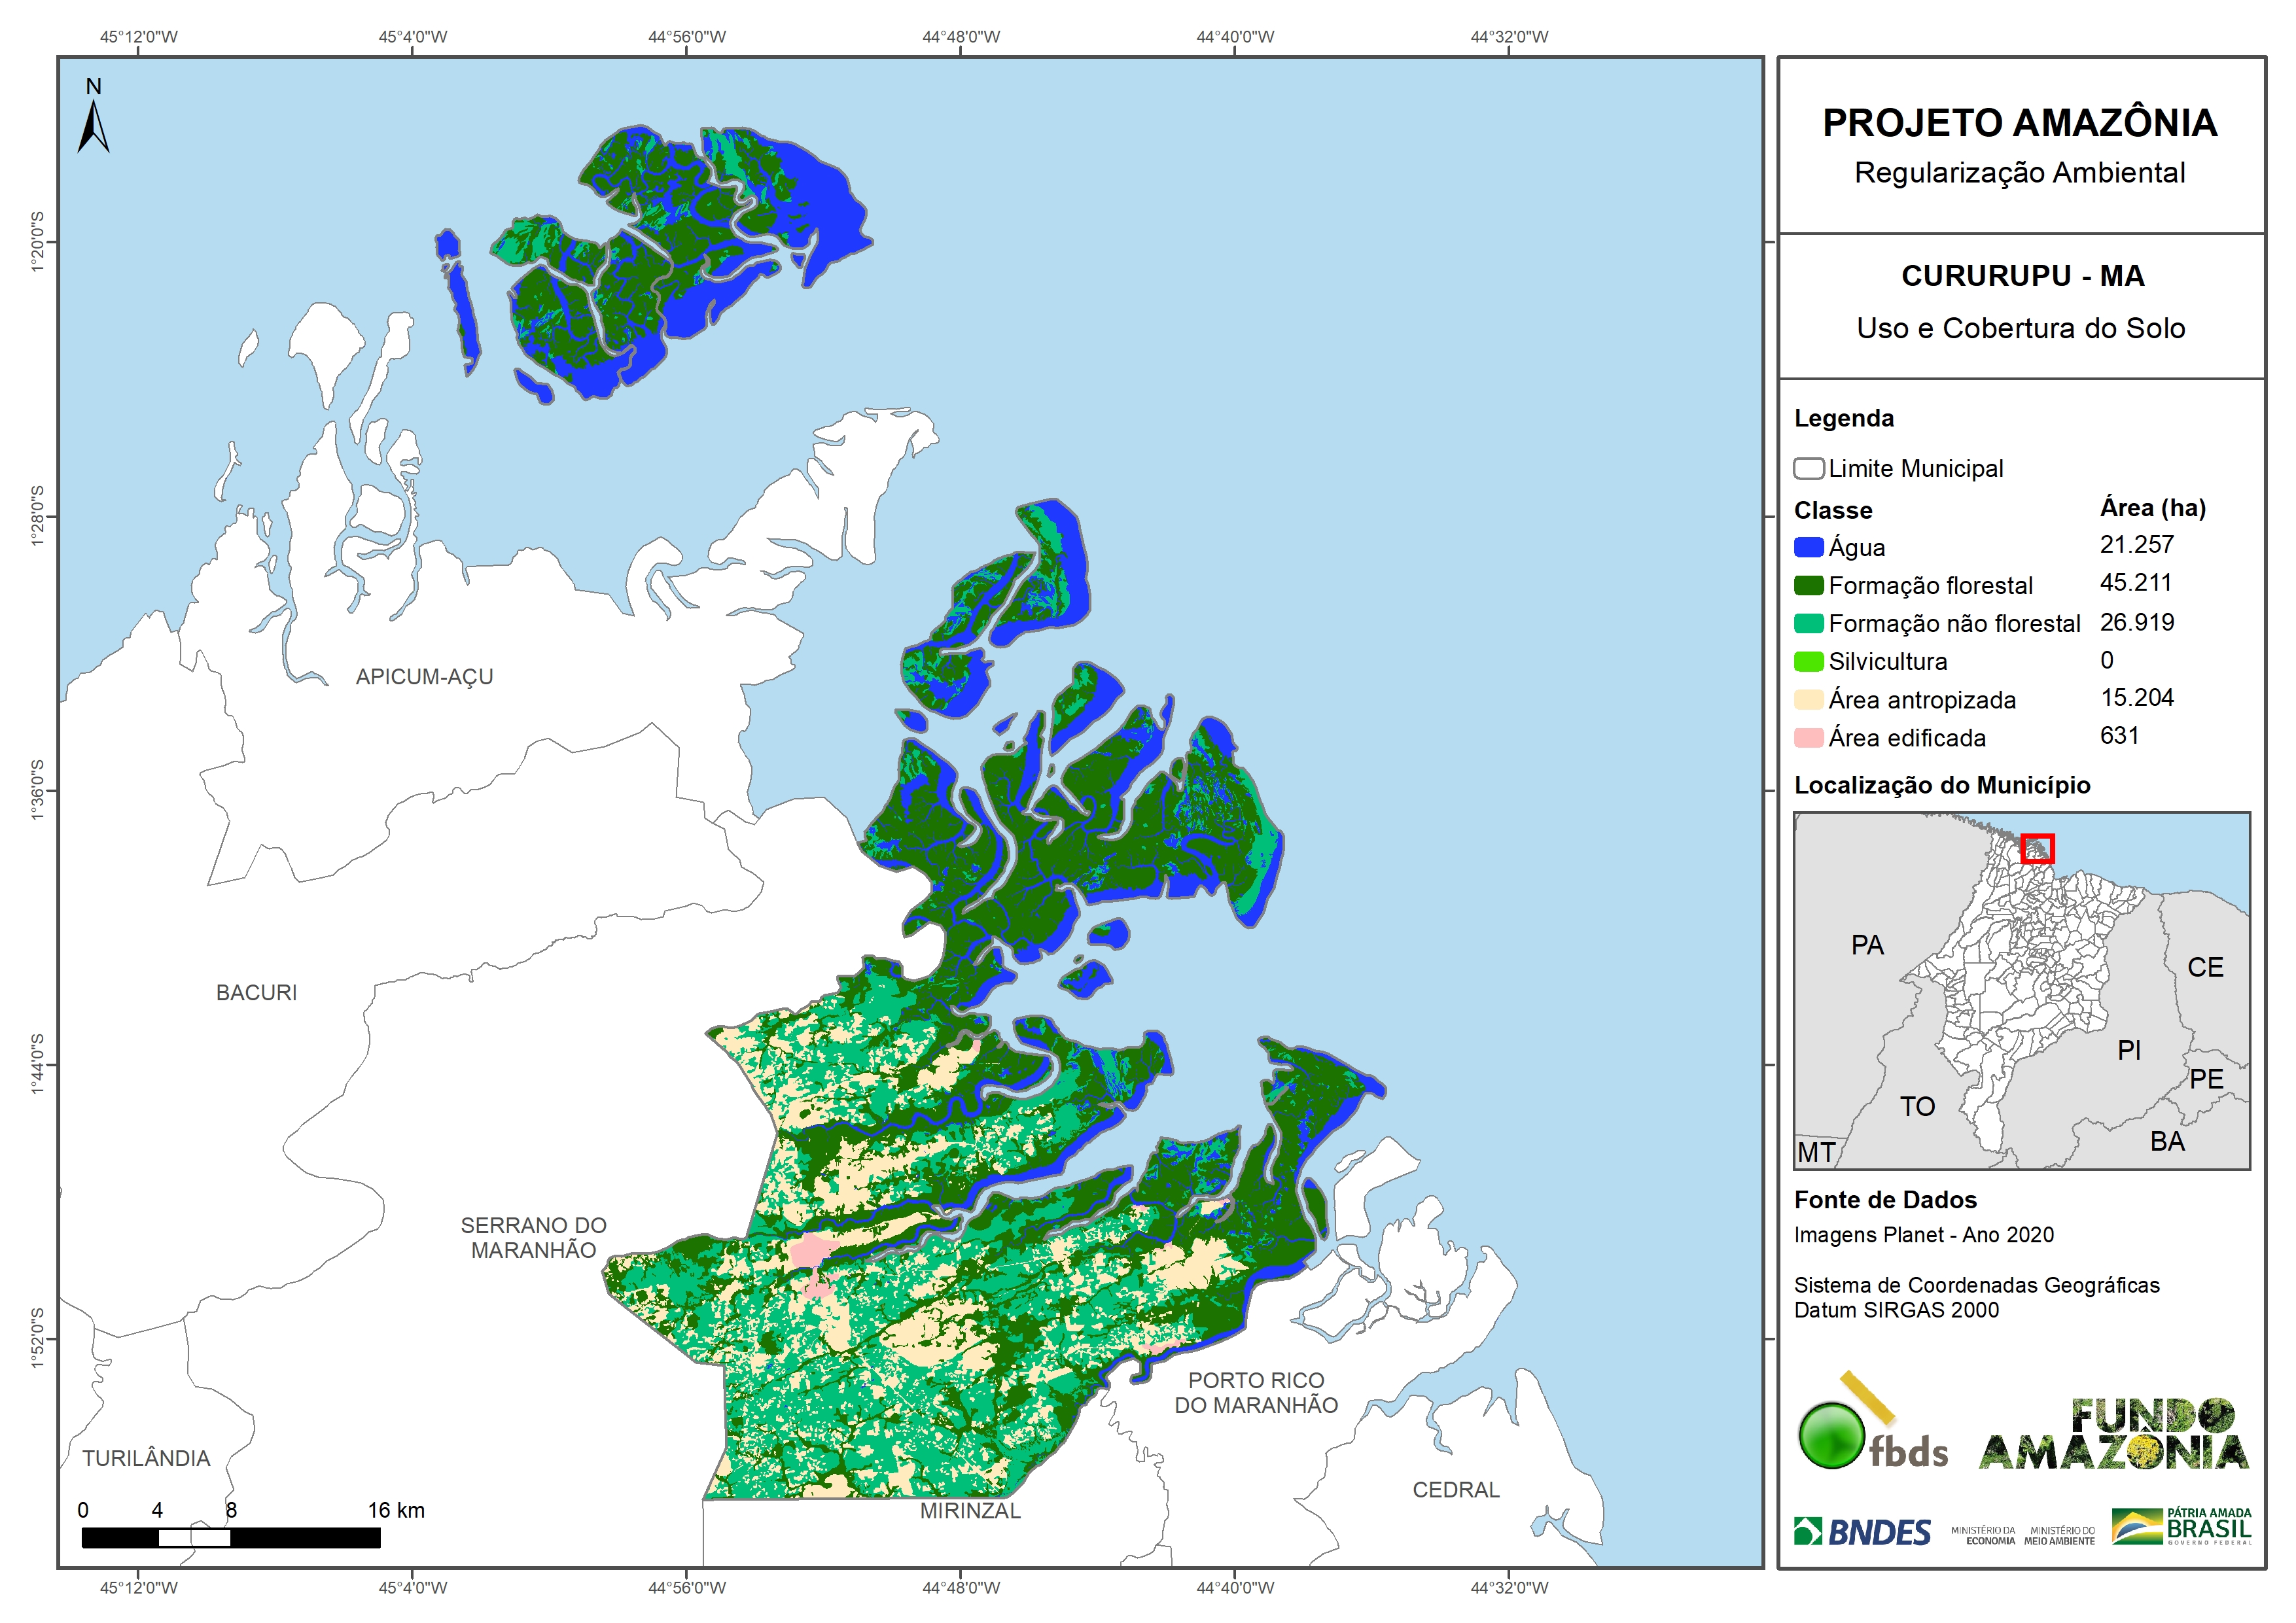Click the Fundo Amazônia logo
The height and width of the screenshot is (1623, 2296).
point(2114,1434)
